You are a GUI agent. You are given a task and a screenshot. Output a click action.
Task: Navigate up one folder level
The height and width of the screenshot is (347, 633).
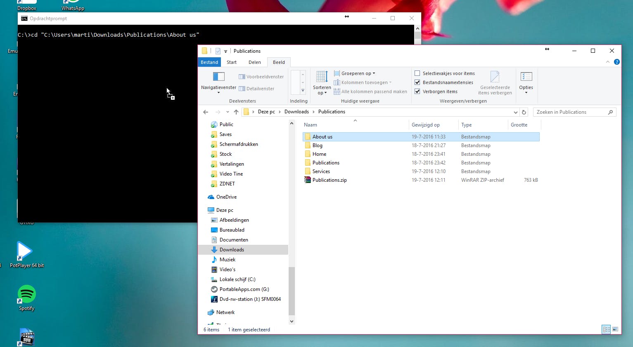[x=236, y=112]
